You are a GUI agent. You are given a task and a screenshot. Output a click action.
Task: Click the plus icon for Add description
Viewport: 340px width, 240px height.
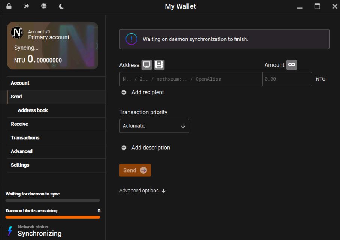124,148
